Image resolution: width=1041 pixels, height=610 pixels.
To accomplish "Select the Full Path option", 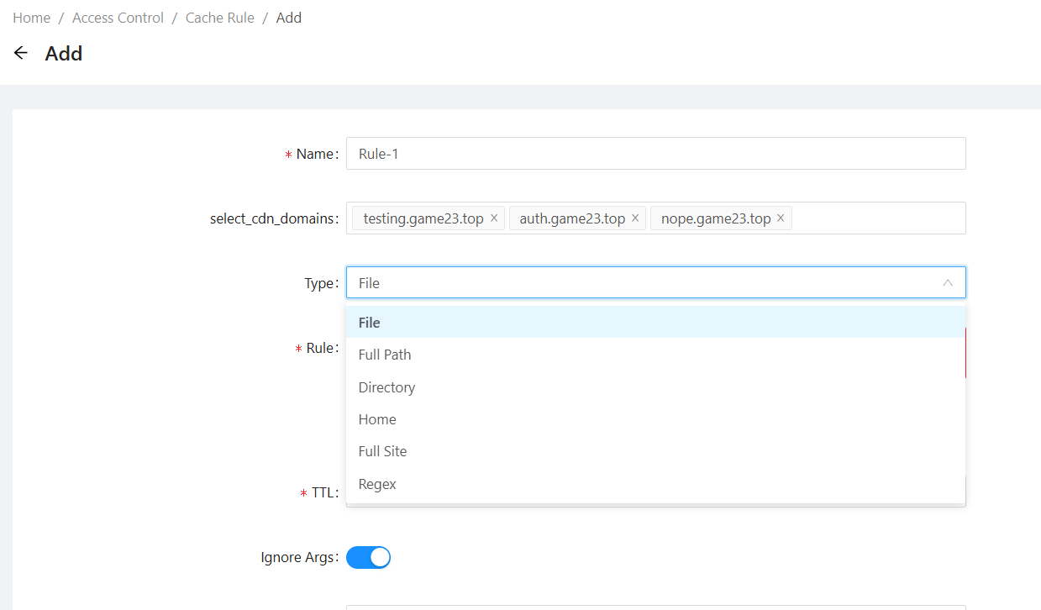I will [x=385, y=355].
